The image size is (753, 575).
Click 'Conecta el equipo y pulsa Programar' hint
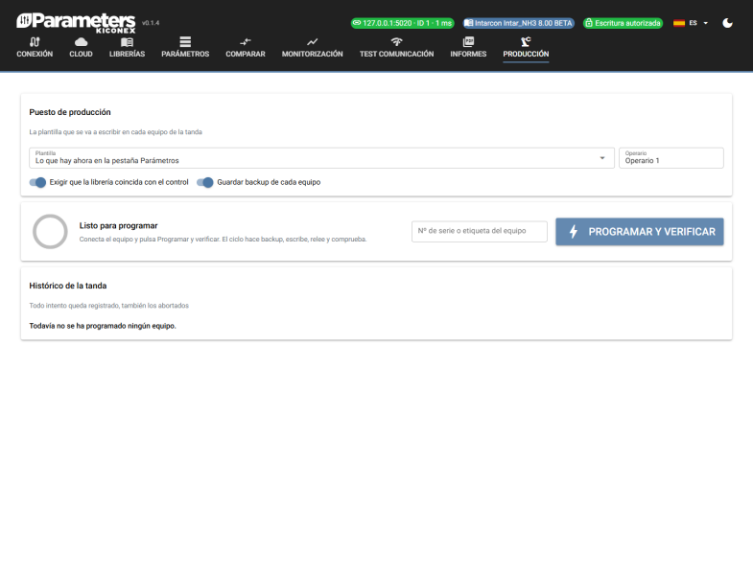click(223, 239)
